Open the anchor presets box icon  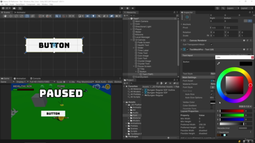(x=187, y=17)
